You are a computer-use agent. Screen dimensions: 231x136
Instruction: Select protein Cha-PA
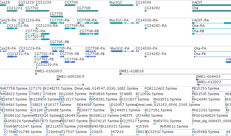tap(213, 51)
